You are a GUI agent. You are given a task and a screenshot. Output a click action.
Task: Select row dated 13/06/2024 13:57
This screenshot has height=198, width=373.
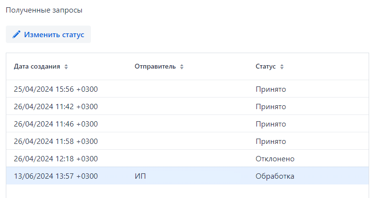tap(56, 176)
